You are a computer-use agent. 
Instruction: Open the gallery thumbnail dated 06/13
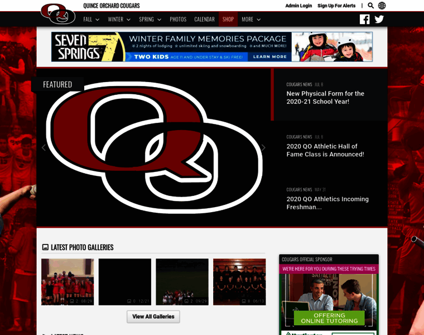click(x=239, y=282)
